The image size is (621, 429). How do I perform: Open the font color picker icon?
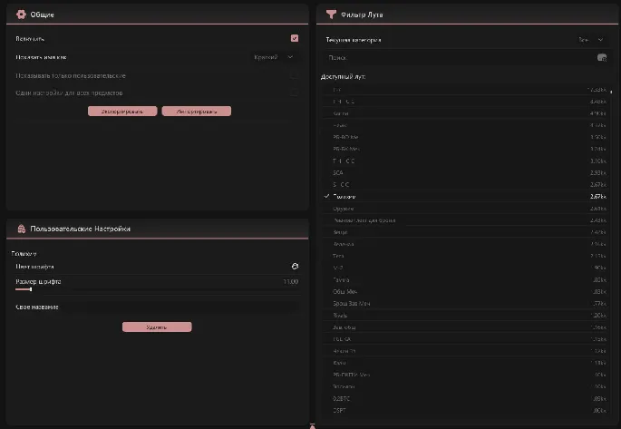coord(295,267)
